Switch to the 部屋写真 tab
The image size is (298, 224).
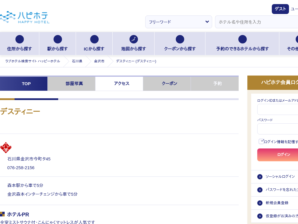click(74, 84)
